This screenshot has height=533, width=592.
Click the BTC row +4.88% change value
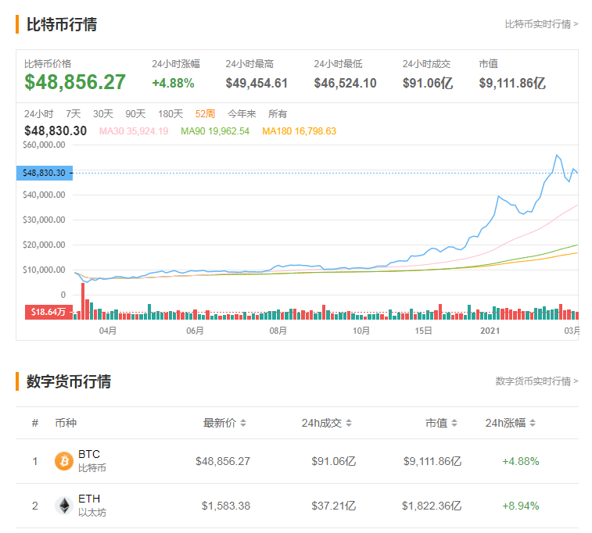pyautogui.click(x=521, y=461)
